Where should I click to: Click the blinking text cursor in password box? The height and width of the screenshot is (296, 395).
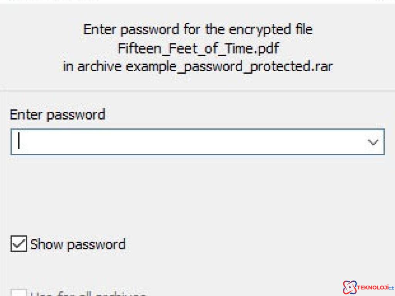pyautogui.click(x=19, y=141)
